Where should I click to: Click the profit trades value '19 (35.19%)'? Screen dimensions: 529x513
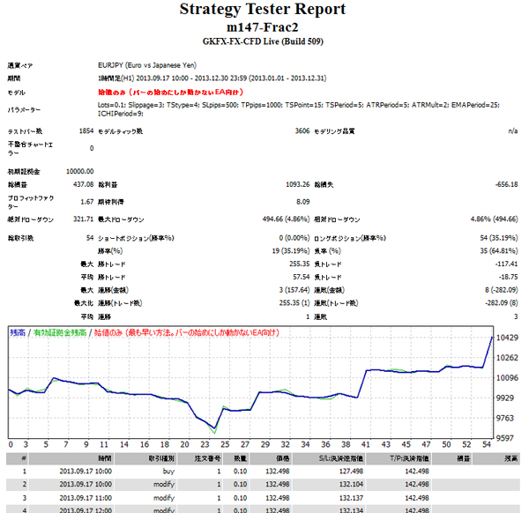point(291,251)
